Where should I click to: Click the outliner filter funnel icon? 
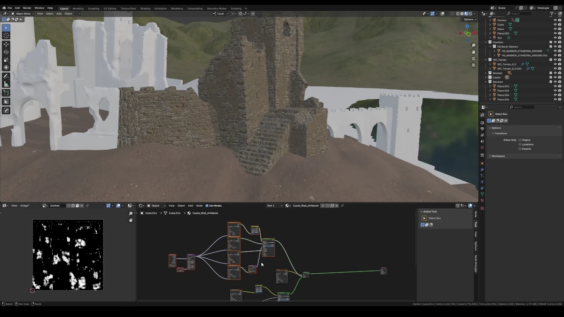click(x=553, y=14)
